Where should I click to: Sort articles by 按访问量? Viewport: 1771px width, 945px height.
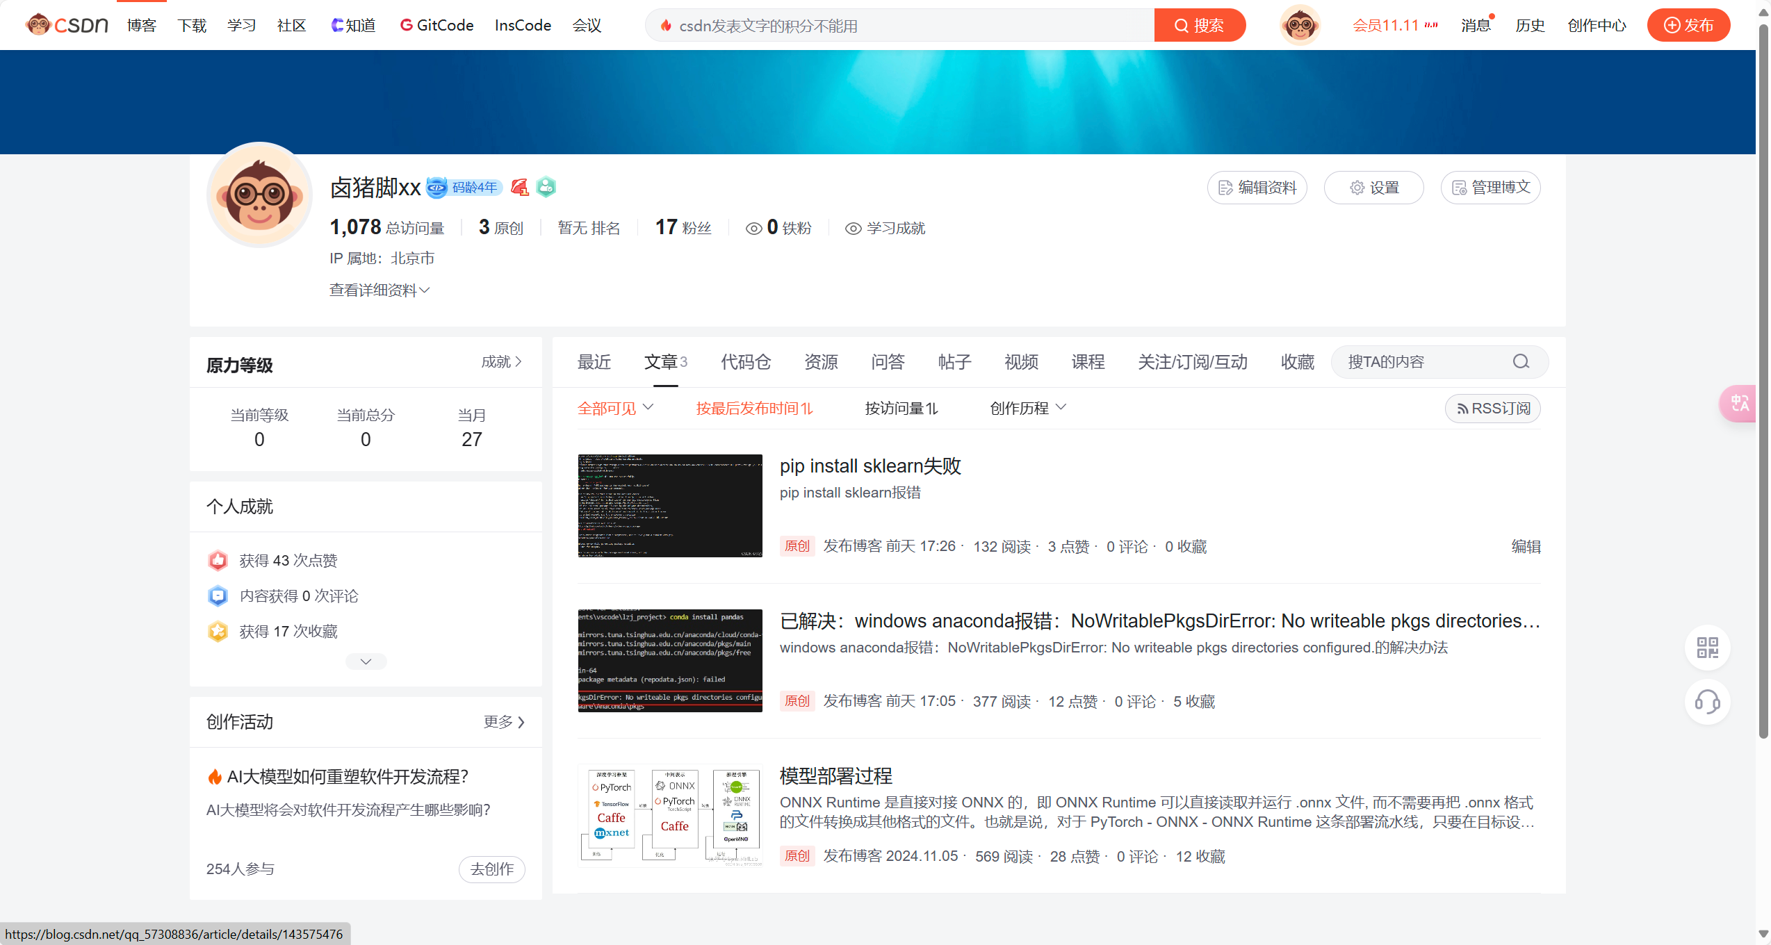(901, 409)
